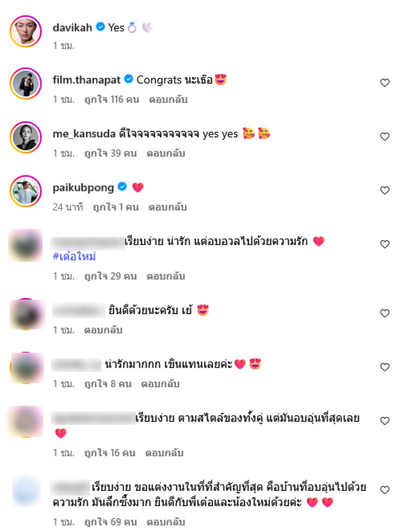Like film.thanapat's Congrats comment
401x531 pixels.
pos(385,83)
